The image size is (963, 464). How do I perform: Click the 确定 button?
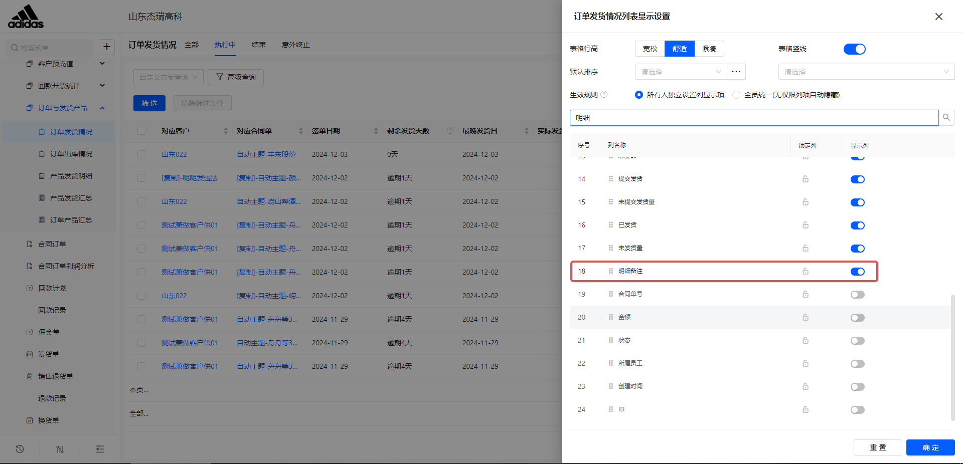pos(930,447)
